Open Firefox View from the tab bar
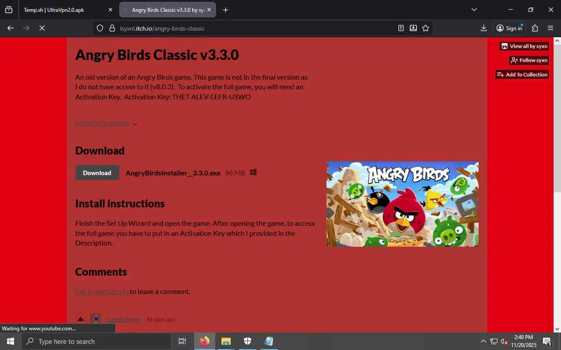Image resolution: width=561 pixels, height=350 pixels. [9, 10]
